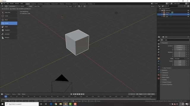This screenshot has width=190, height=106.
Task: Click the timeline Play button
Action: click(x=80, y=94)
